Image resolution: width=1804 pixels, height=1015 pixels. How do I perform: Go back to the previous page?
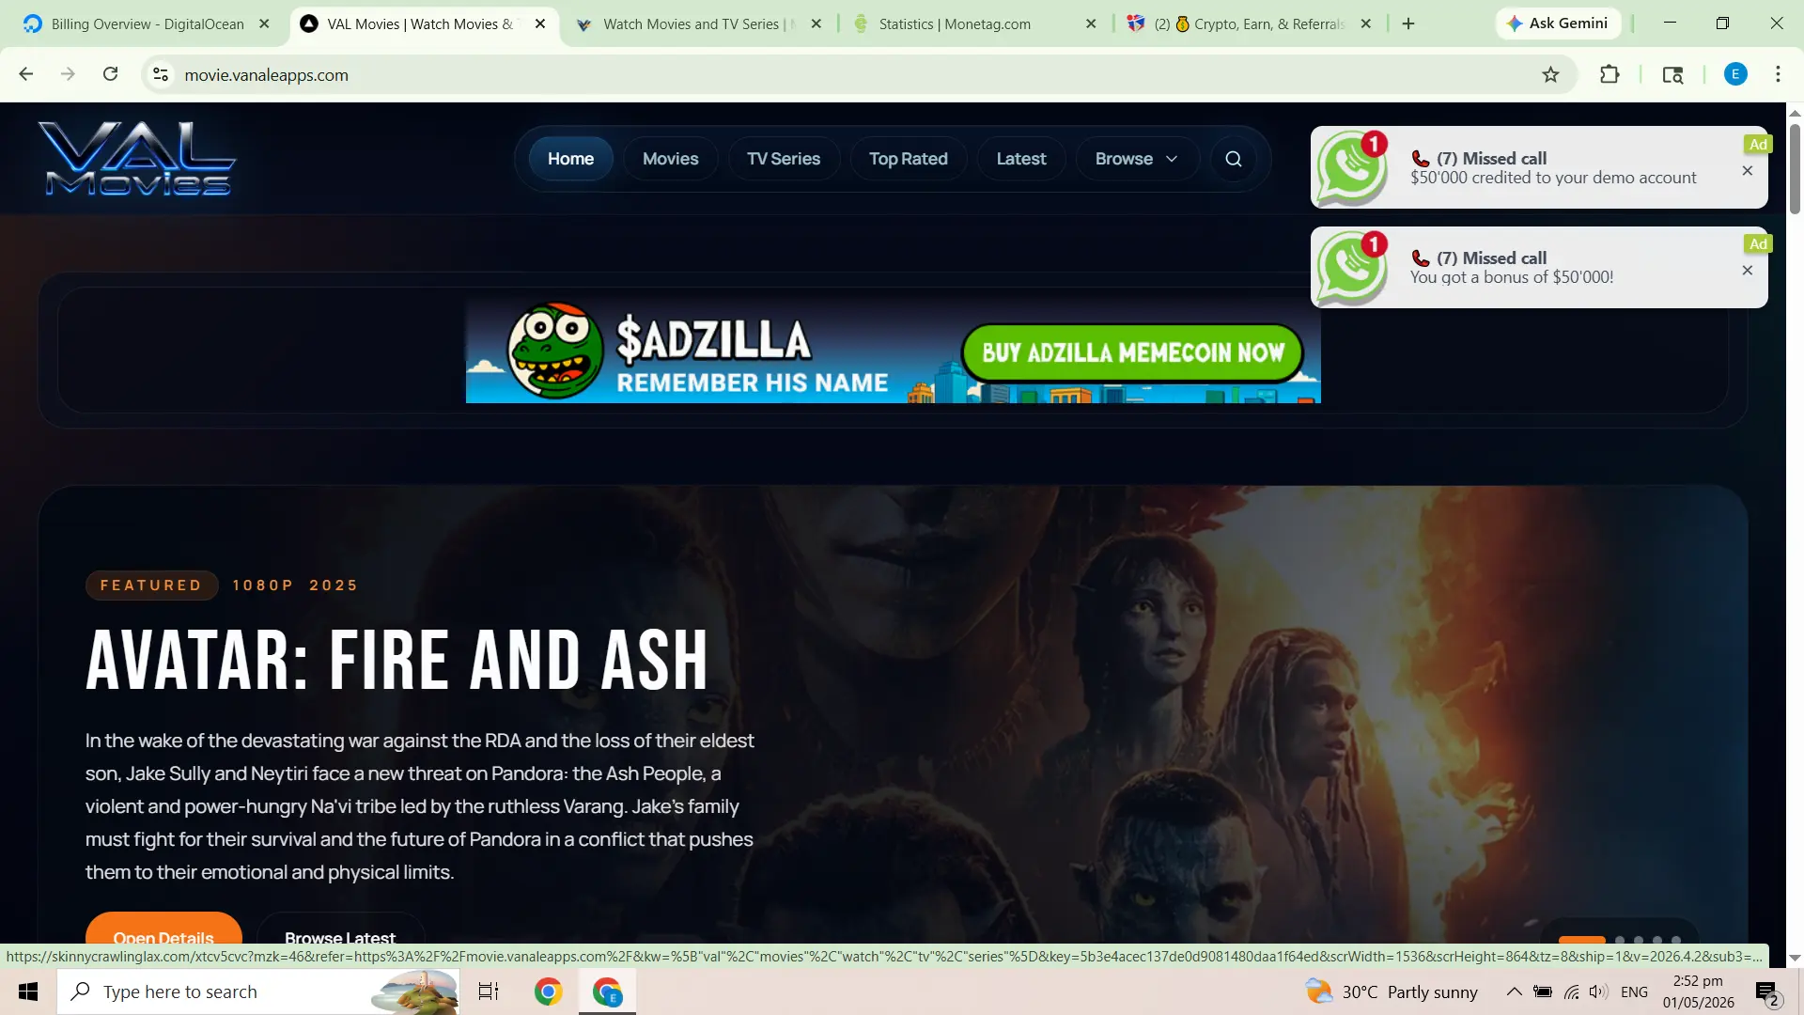[26, 74]
